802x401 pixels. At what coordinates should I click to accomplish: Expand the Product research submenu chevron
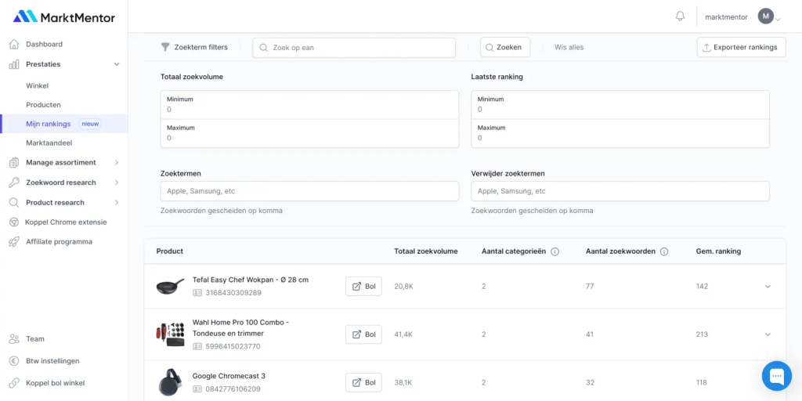117,203
